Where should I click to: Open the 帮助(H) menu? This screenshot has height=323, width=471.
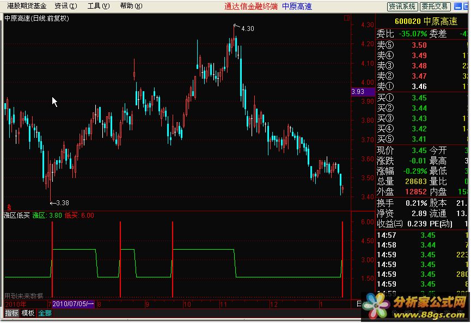coord(131,5)
